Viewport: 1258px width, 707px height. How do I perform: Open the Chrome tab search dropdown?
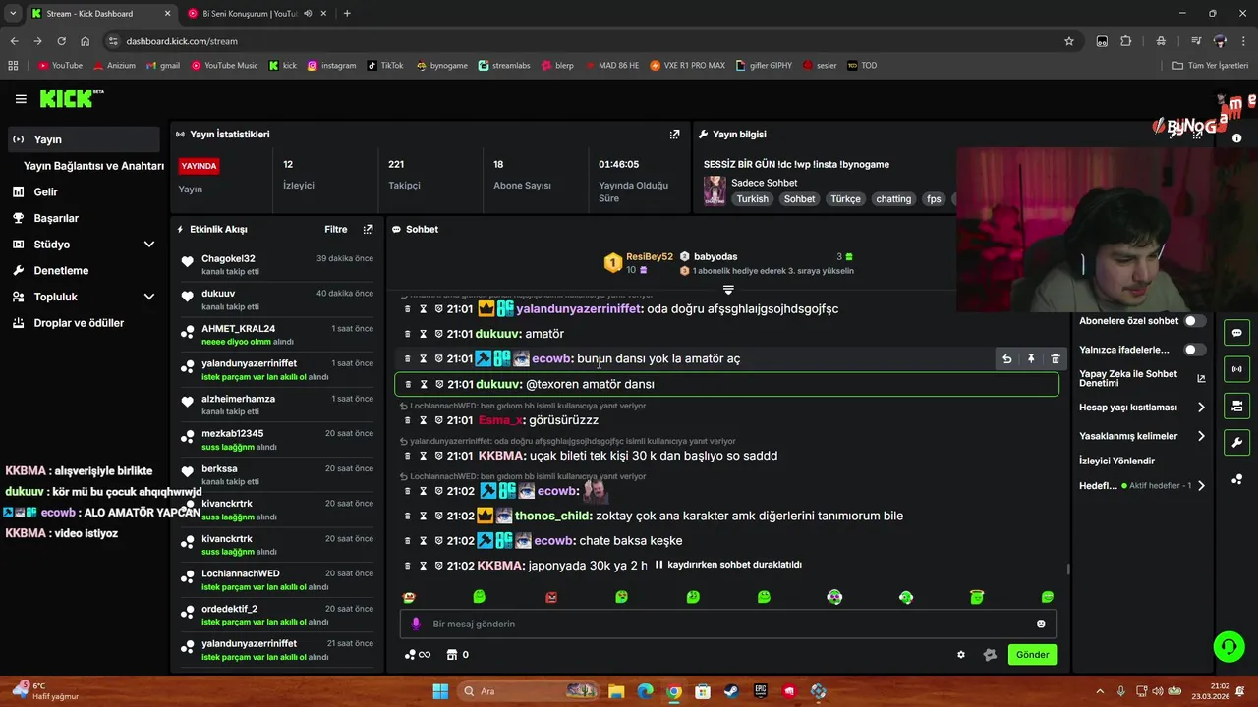pyautogui.click(x=13, y=13)
